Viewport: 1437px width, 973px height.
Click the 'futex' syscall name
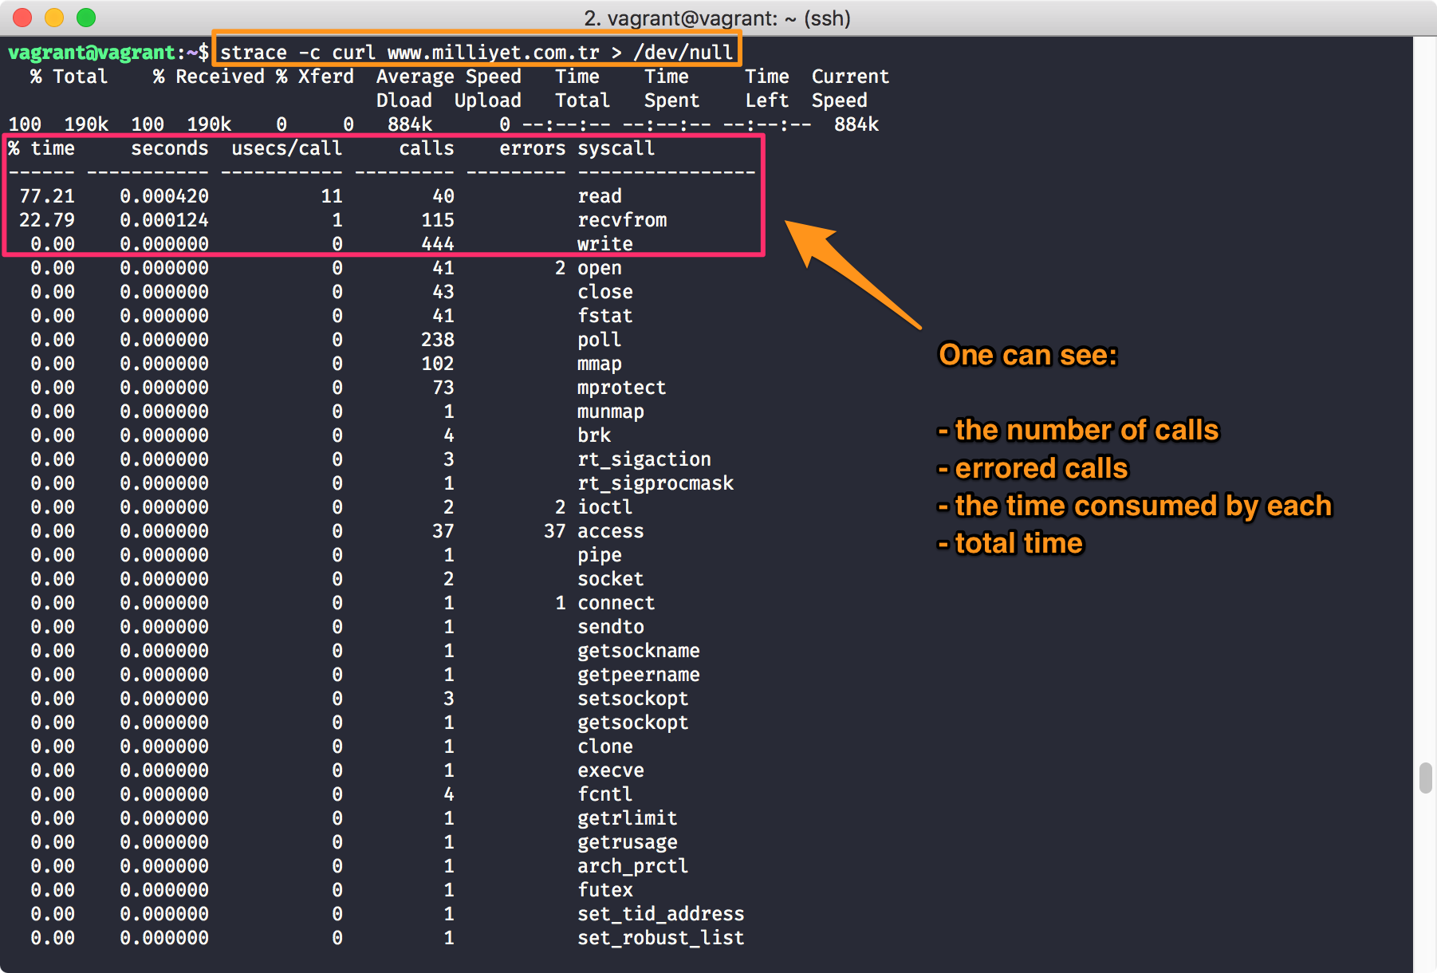coord(605,890)
